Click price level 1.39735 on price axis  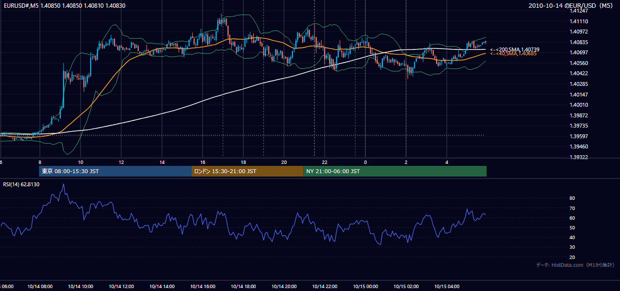tap(580, 126)
